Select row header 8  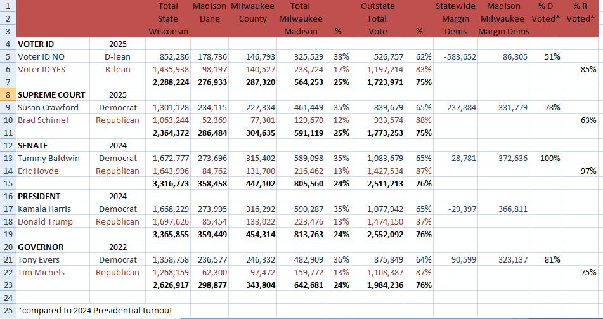click(8, 94)
